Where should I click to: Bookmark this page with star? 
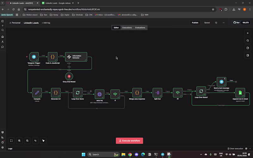[x=213, y=9]
